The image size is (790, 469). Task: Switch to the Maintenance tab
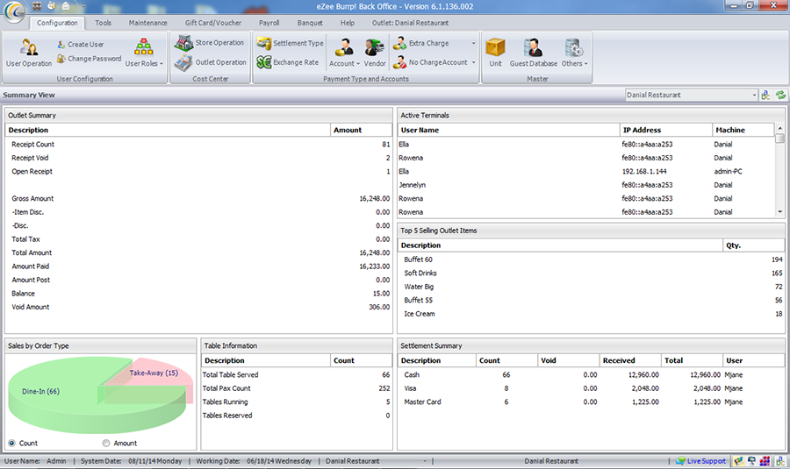[x=147, y=23]
